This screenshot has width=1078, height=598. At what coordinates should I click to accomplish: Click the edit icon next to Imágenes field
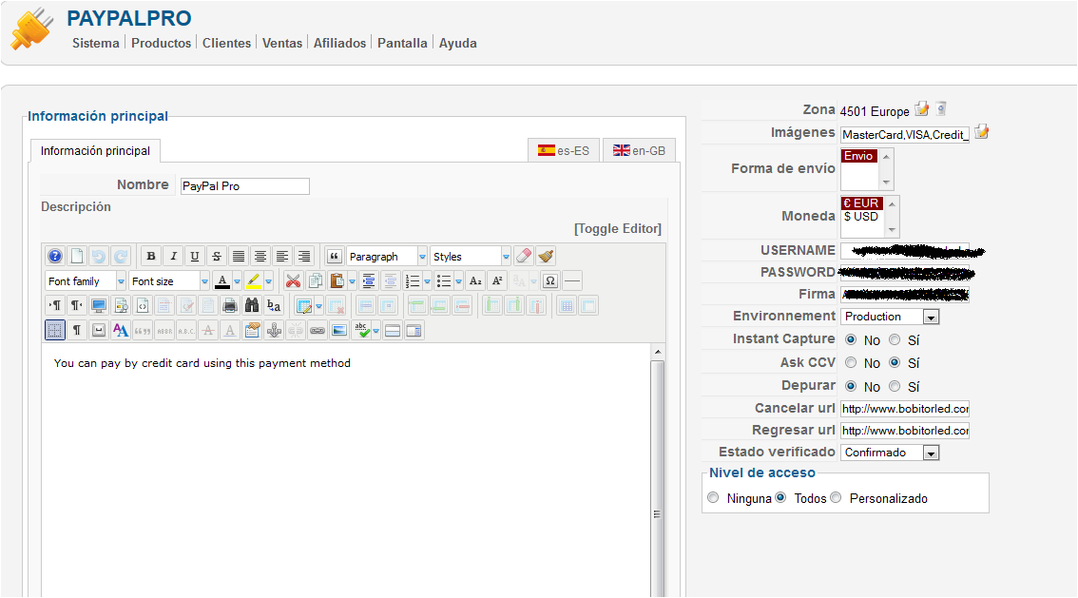(x=982, y=132)
